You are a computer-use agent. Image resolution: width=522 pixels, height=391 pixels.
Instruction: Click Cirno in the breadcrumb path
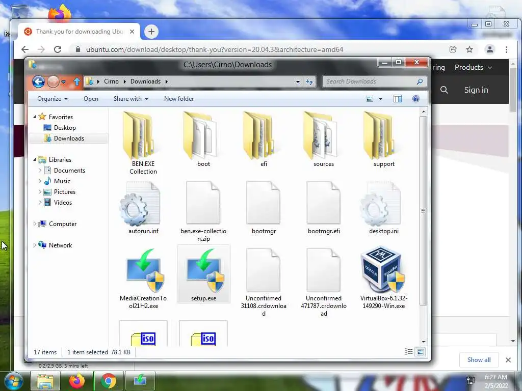[111, 81]
